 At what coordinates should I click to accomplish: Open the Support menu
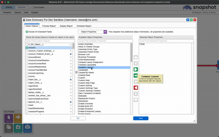pos(35,12)
